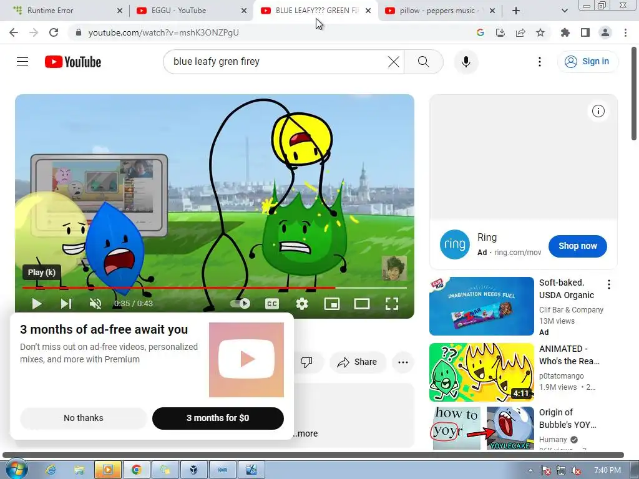This screenshot has height=479, width=639.
Task: Open Chrome from the taskbar
Action: click(x=137, y=470)
